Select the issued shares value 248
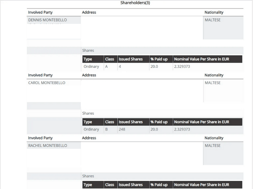253x189 pixels. (x=122, y=129)
